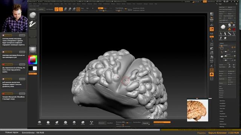The width and height of the screenshot is (241, 135).
Task: Pick the red brush tool icon
Action: click(x=234, y=29)
